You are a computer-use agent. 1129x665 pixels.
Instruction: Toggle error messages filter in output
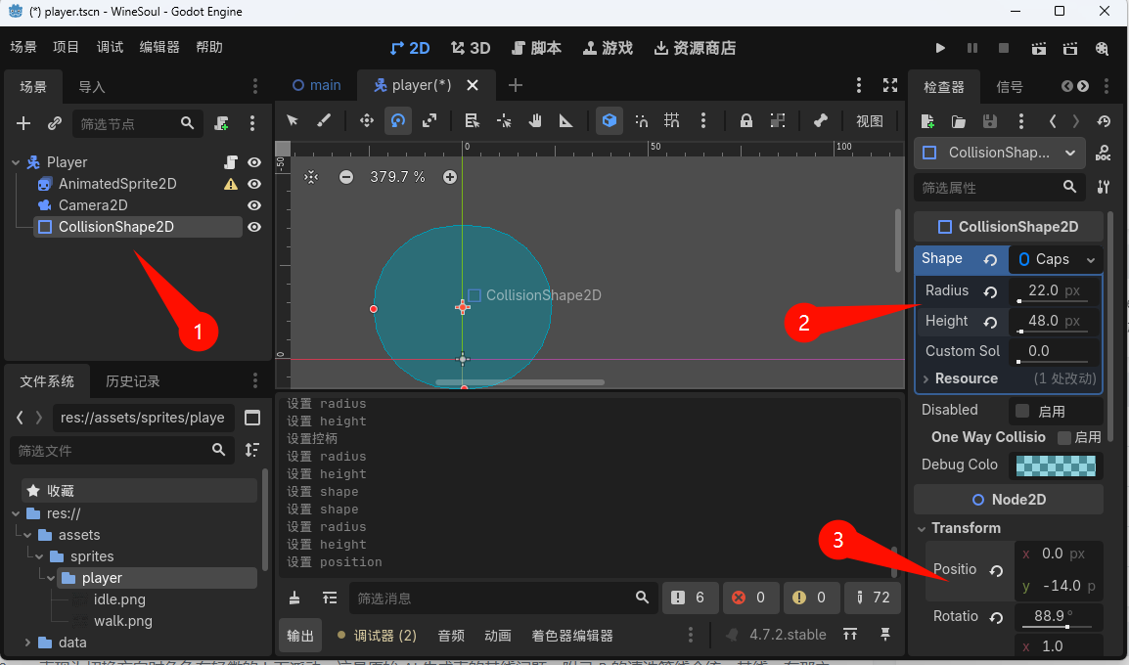click(x=749, y=598)
